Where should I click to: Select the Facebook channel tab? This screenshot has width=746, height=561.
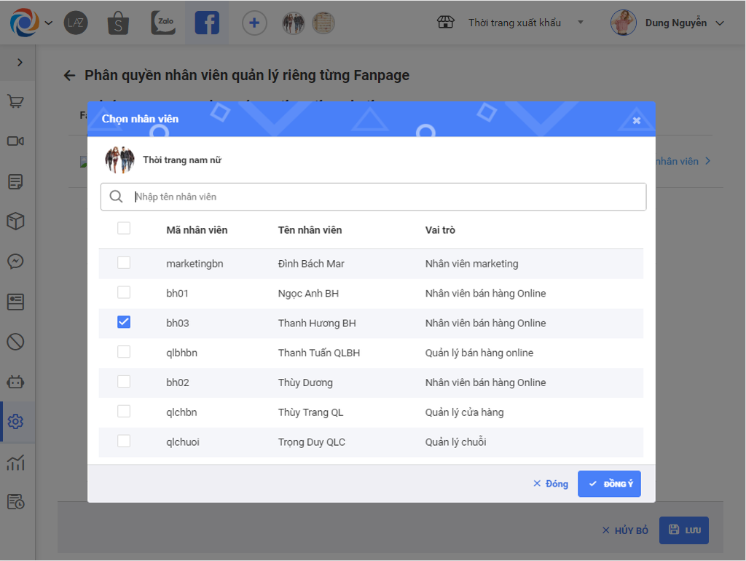click(207, 23)
